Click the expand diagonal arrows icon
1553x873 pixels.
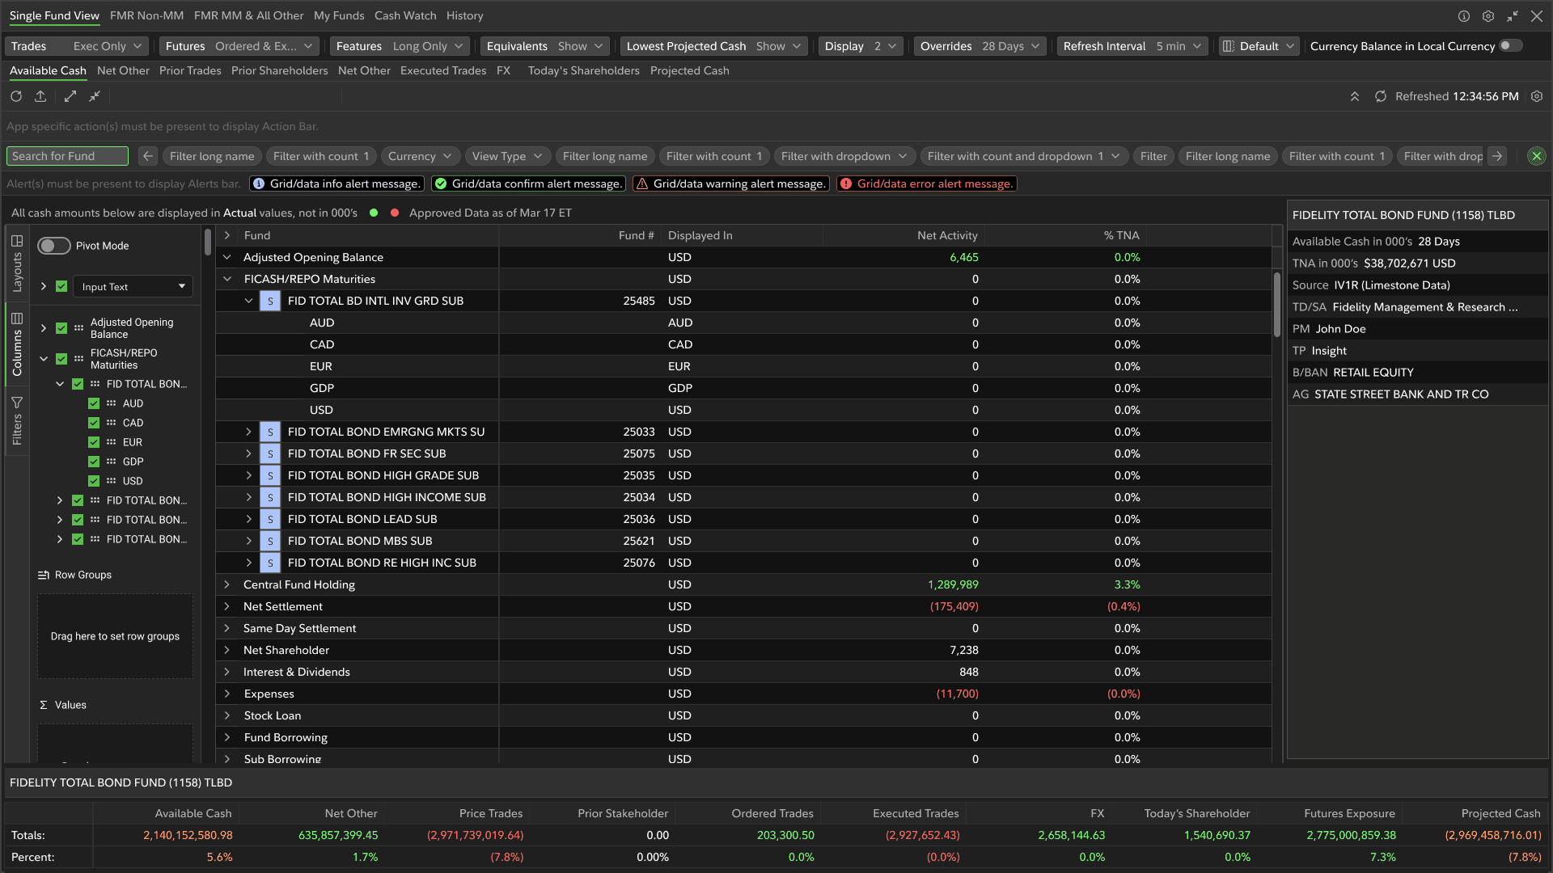pyautogui.click(x=70, y=96)
